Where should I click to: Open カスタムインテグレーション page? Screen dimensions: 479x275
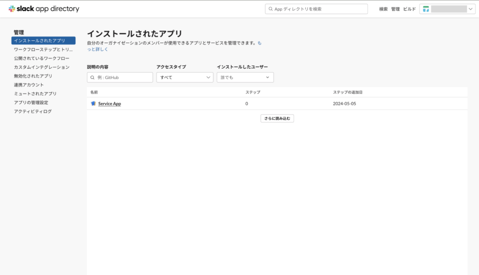42,67
